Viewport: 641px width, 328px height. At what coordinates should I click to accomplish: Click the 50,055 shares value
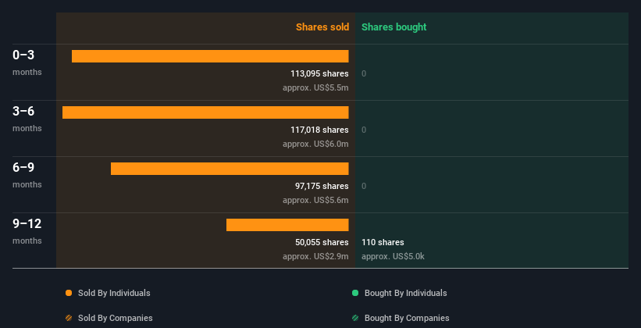(322, 242)
